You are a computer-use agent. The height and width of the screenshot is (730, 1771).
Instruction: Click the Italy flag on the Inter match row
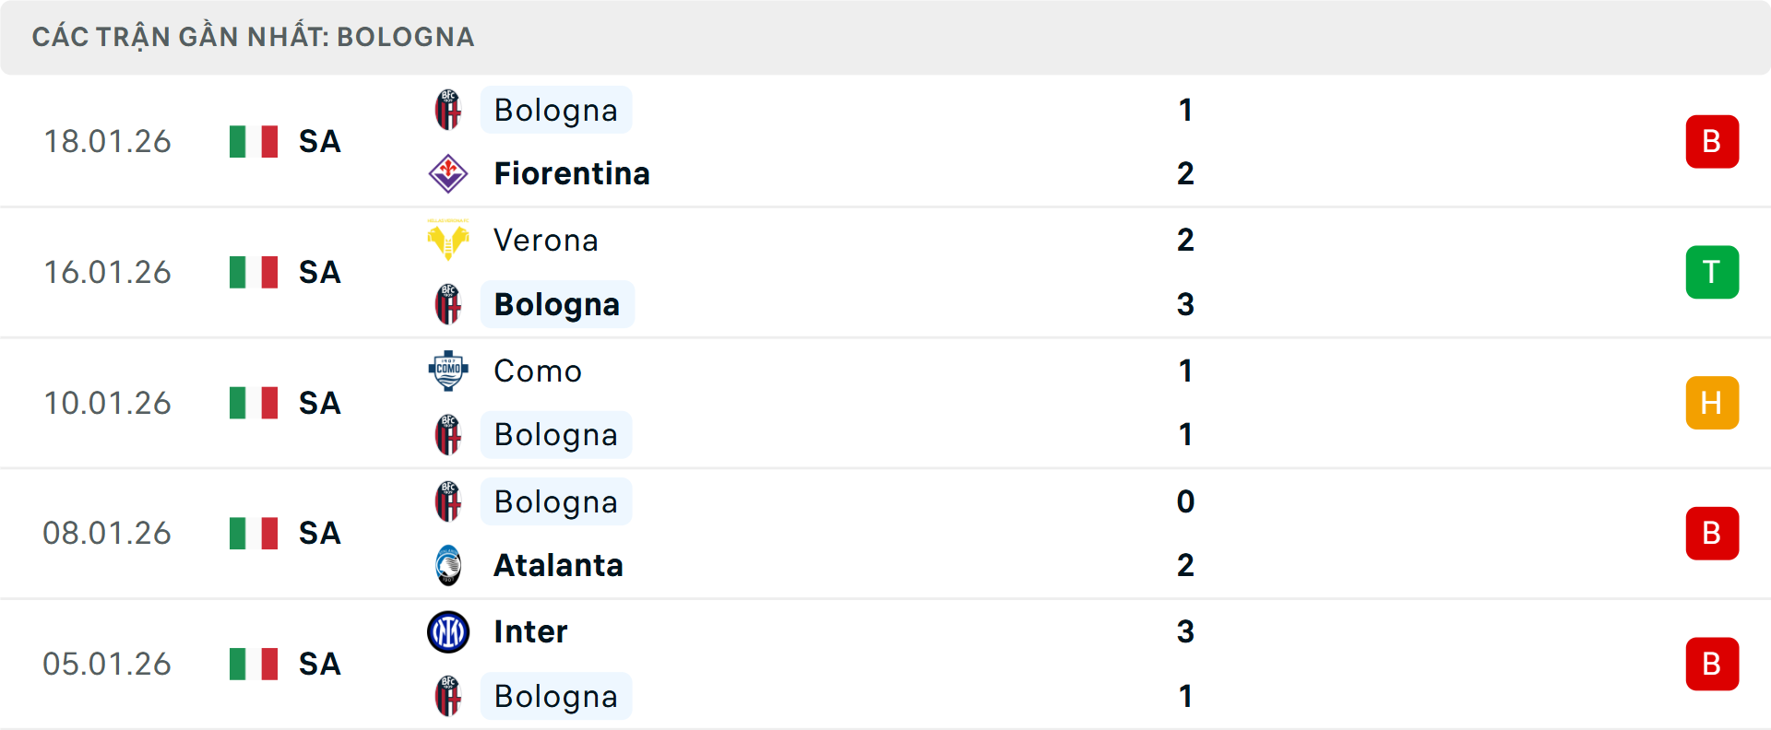pos(253,664)
